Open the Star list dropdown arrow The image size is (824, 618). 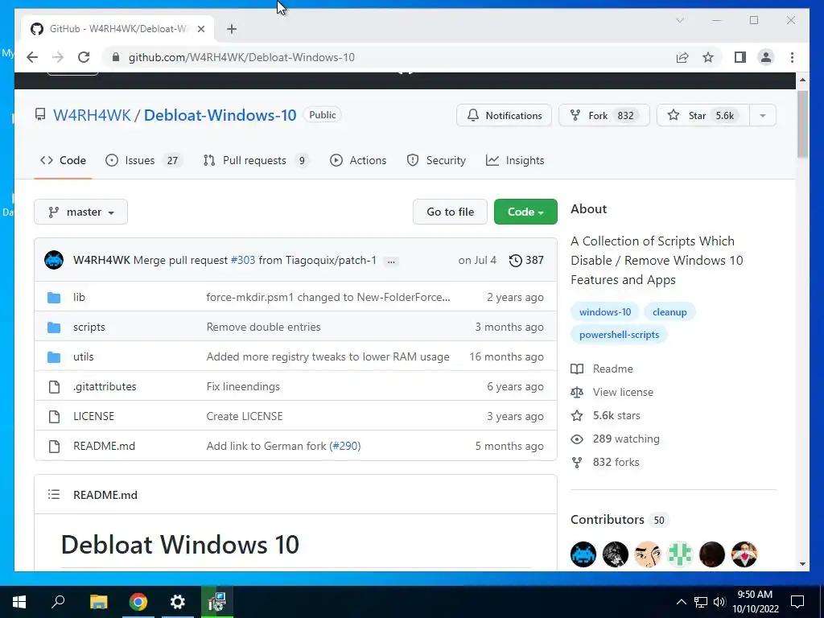[763, 116]
